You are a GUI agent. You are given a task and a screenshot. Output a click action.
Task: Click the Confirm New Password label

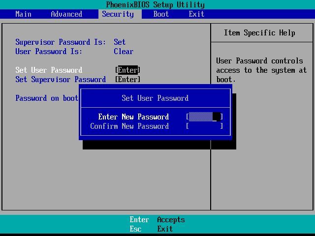[129, 126]
